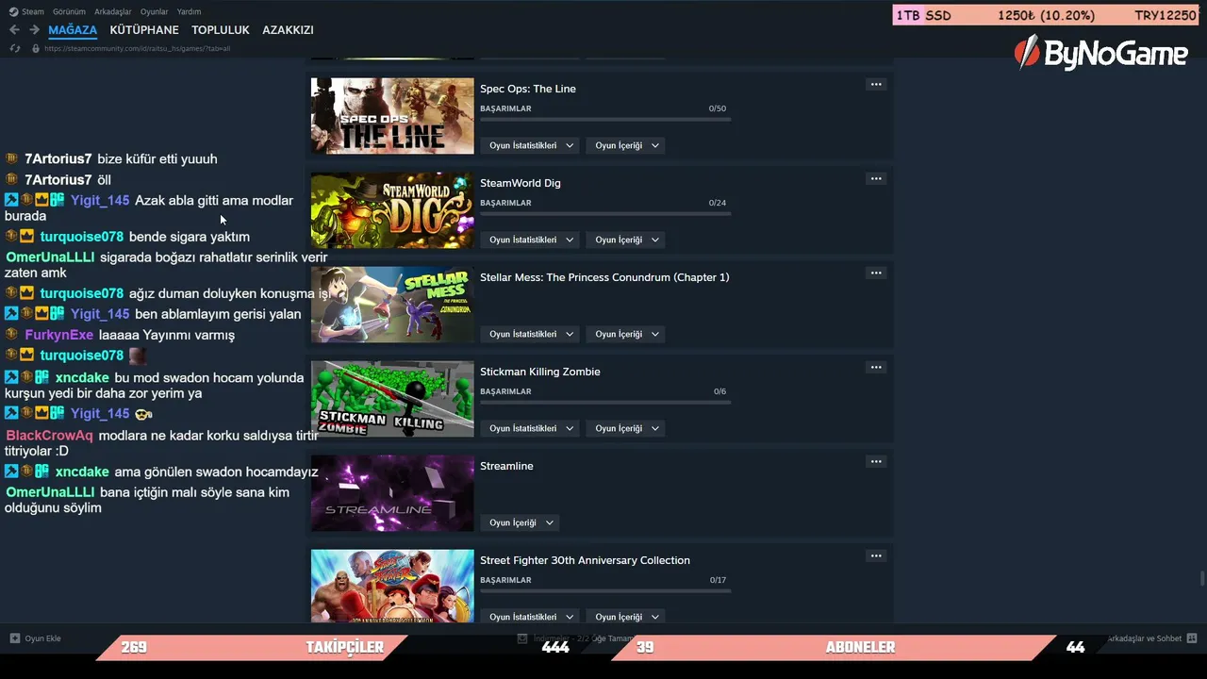This screenshot has width=1207, height=679.
Task: Expand Oyun İçeriği for Stickman Killing Zombie
Action: coord(627,428)
